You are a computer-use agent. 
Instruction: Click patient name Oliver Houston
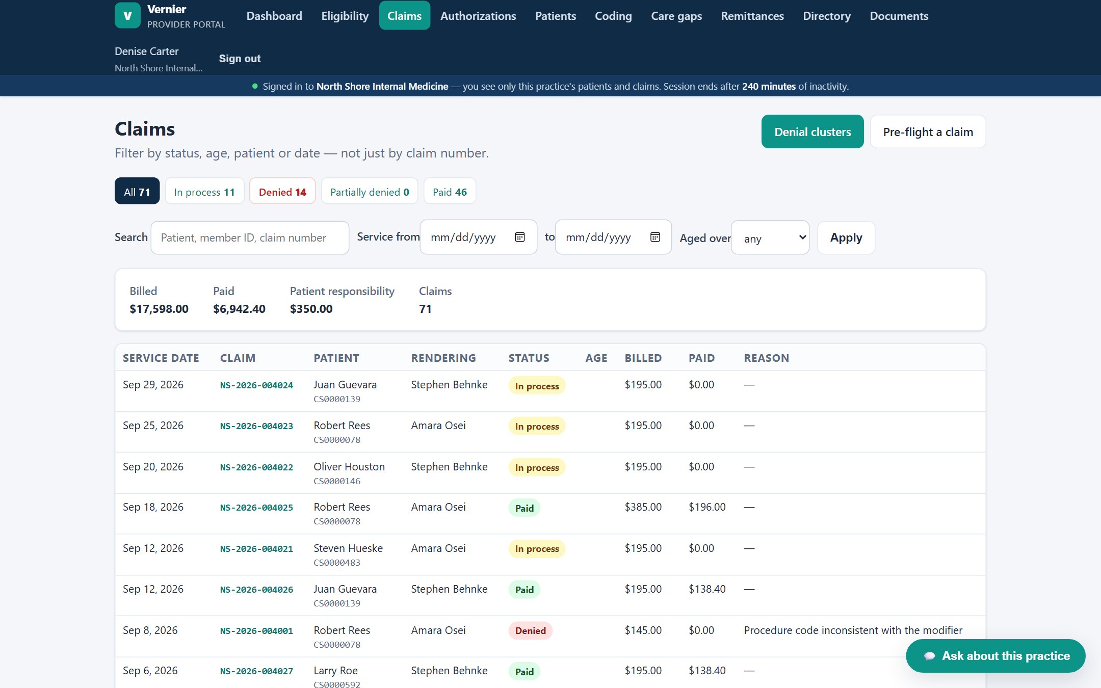[349, 467]
